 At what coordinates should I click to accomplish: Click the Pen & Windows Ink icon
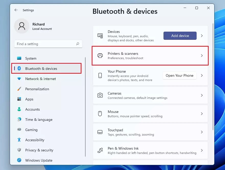(x=100, y=150)
